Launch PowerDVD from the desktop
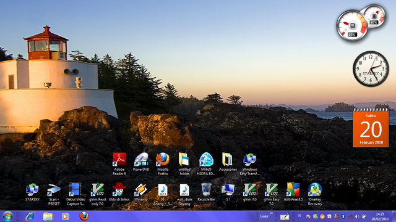Image resolution: width=396 pixels, height=222 pixels. pyautogui.click(x=141, y=162)
